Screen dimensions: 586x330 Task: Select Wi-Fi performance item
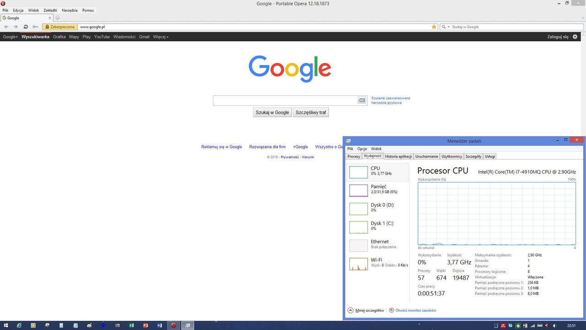pos(378,263)
